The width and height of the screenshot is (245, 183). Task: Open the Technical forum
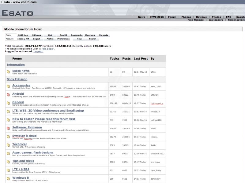[x=19, y=144]
